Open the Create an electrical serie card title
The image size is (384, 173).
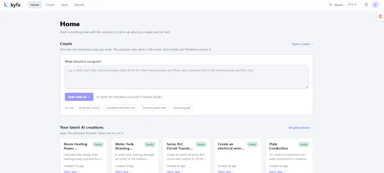pyautogui.click(x=231, y=146)
